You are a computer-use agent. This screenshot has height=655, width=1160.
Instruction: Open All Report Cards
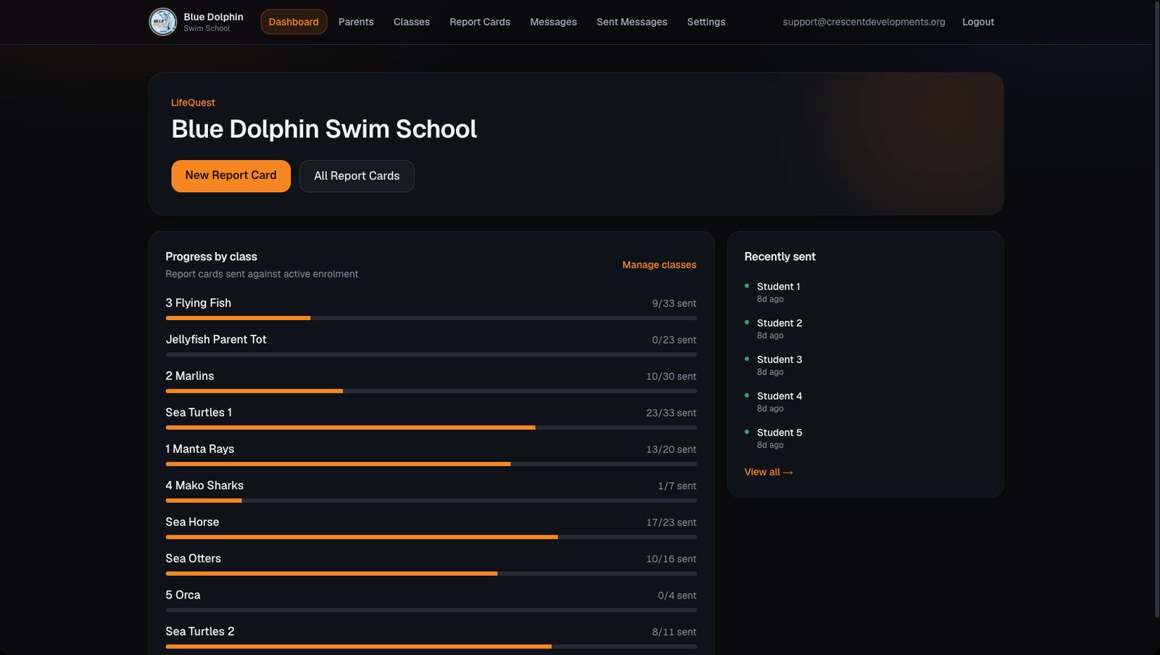[357, 176]
